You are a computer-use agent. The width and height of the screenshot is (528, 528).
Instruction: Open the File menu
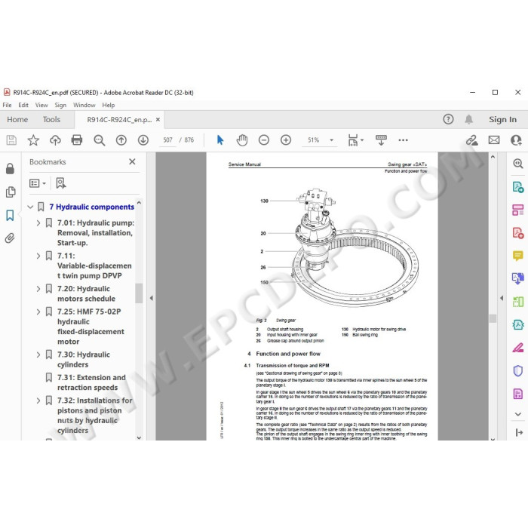(x=7, y=105)
